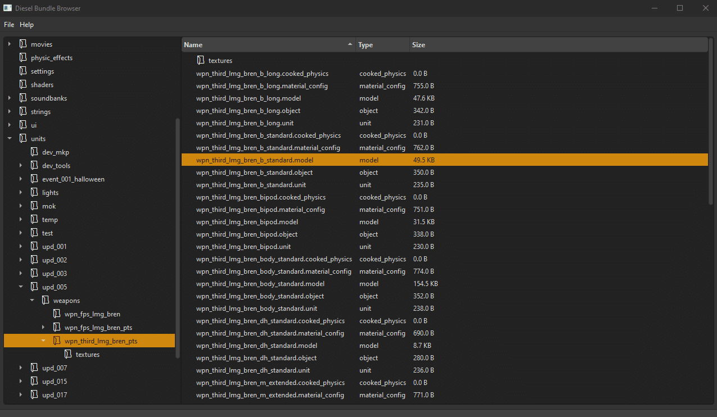Click the folder tree vertical scrollbar

[x=178, y=238]
